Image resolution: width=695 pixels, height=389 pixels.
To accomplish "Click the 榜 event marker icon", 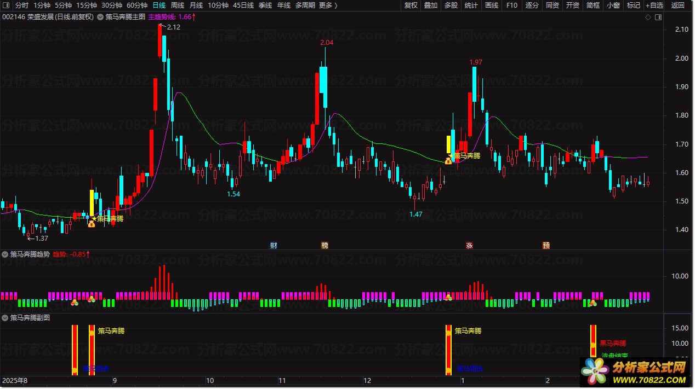I will click(324, 245).
